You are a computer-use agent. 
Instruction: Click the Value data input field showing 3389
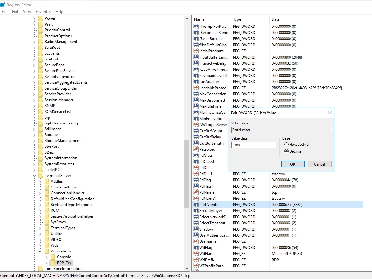(x=253, y=145)
